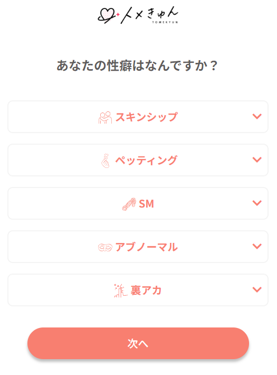
Task: Select the ペッティング category label
Action: pos(146,161)
